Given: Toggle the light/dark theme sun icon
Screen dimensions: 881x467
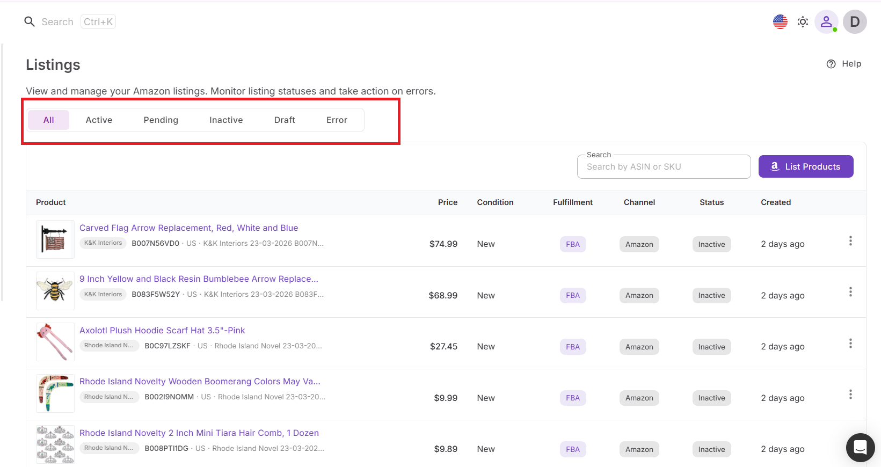Looking at the screenshot, I should click(803, 22).
